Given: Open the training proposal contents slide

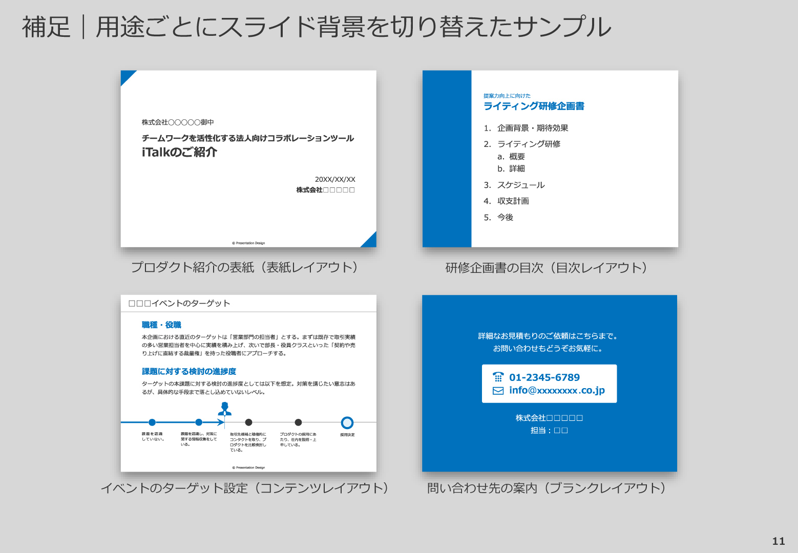Looking at the screenshot, I should tap(550, 159).
